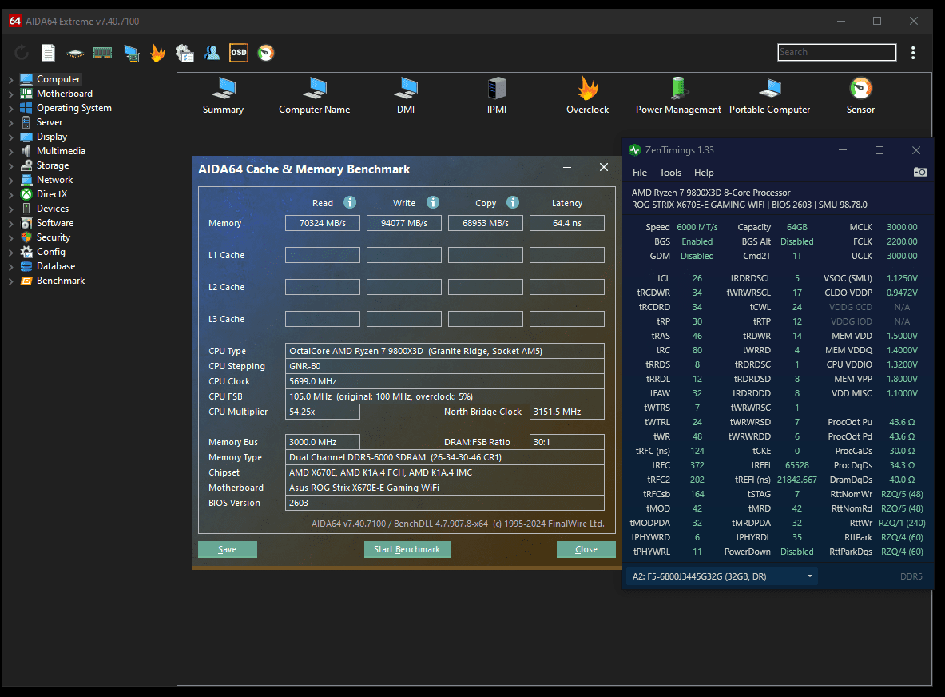
Task: Expand the Motherboard tree node
Action: pyautogui.click(x=10, y=94)
